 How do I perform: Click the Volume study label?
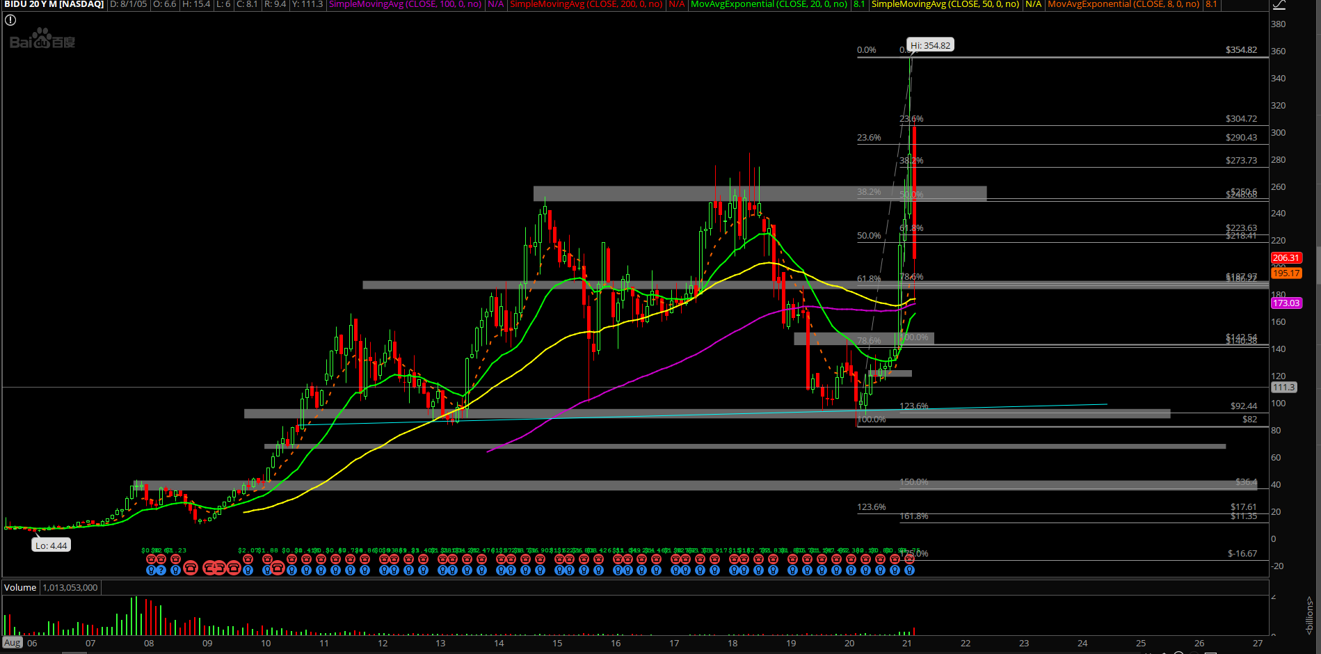click(20, 587)
